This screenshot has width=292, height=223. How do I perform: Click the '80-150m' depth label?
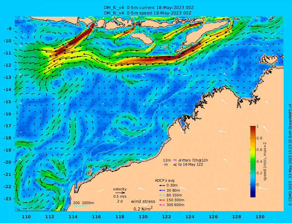pos(174,195)
